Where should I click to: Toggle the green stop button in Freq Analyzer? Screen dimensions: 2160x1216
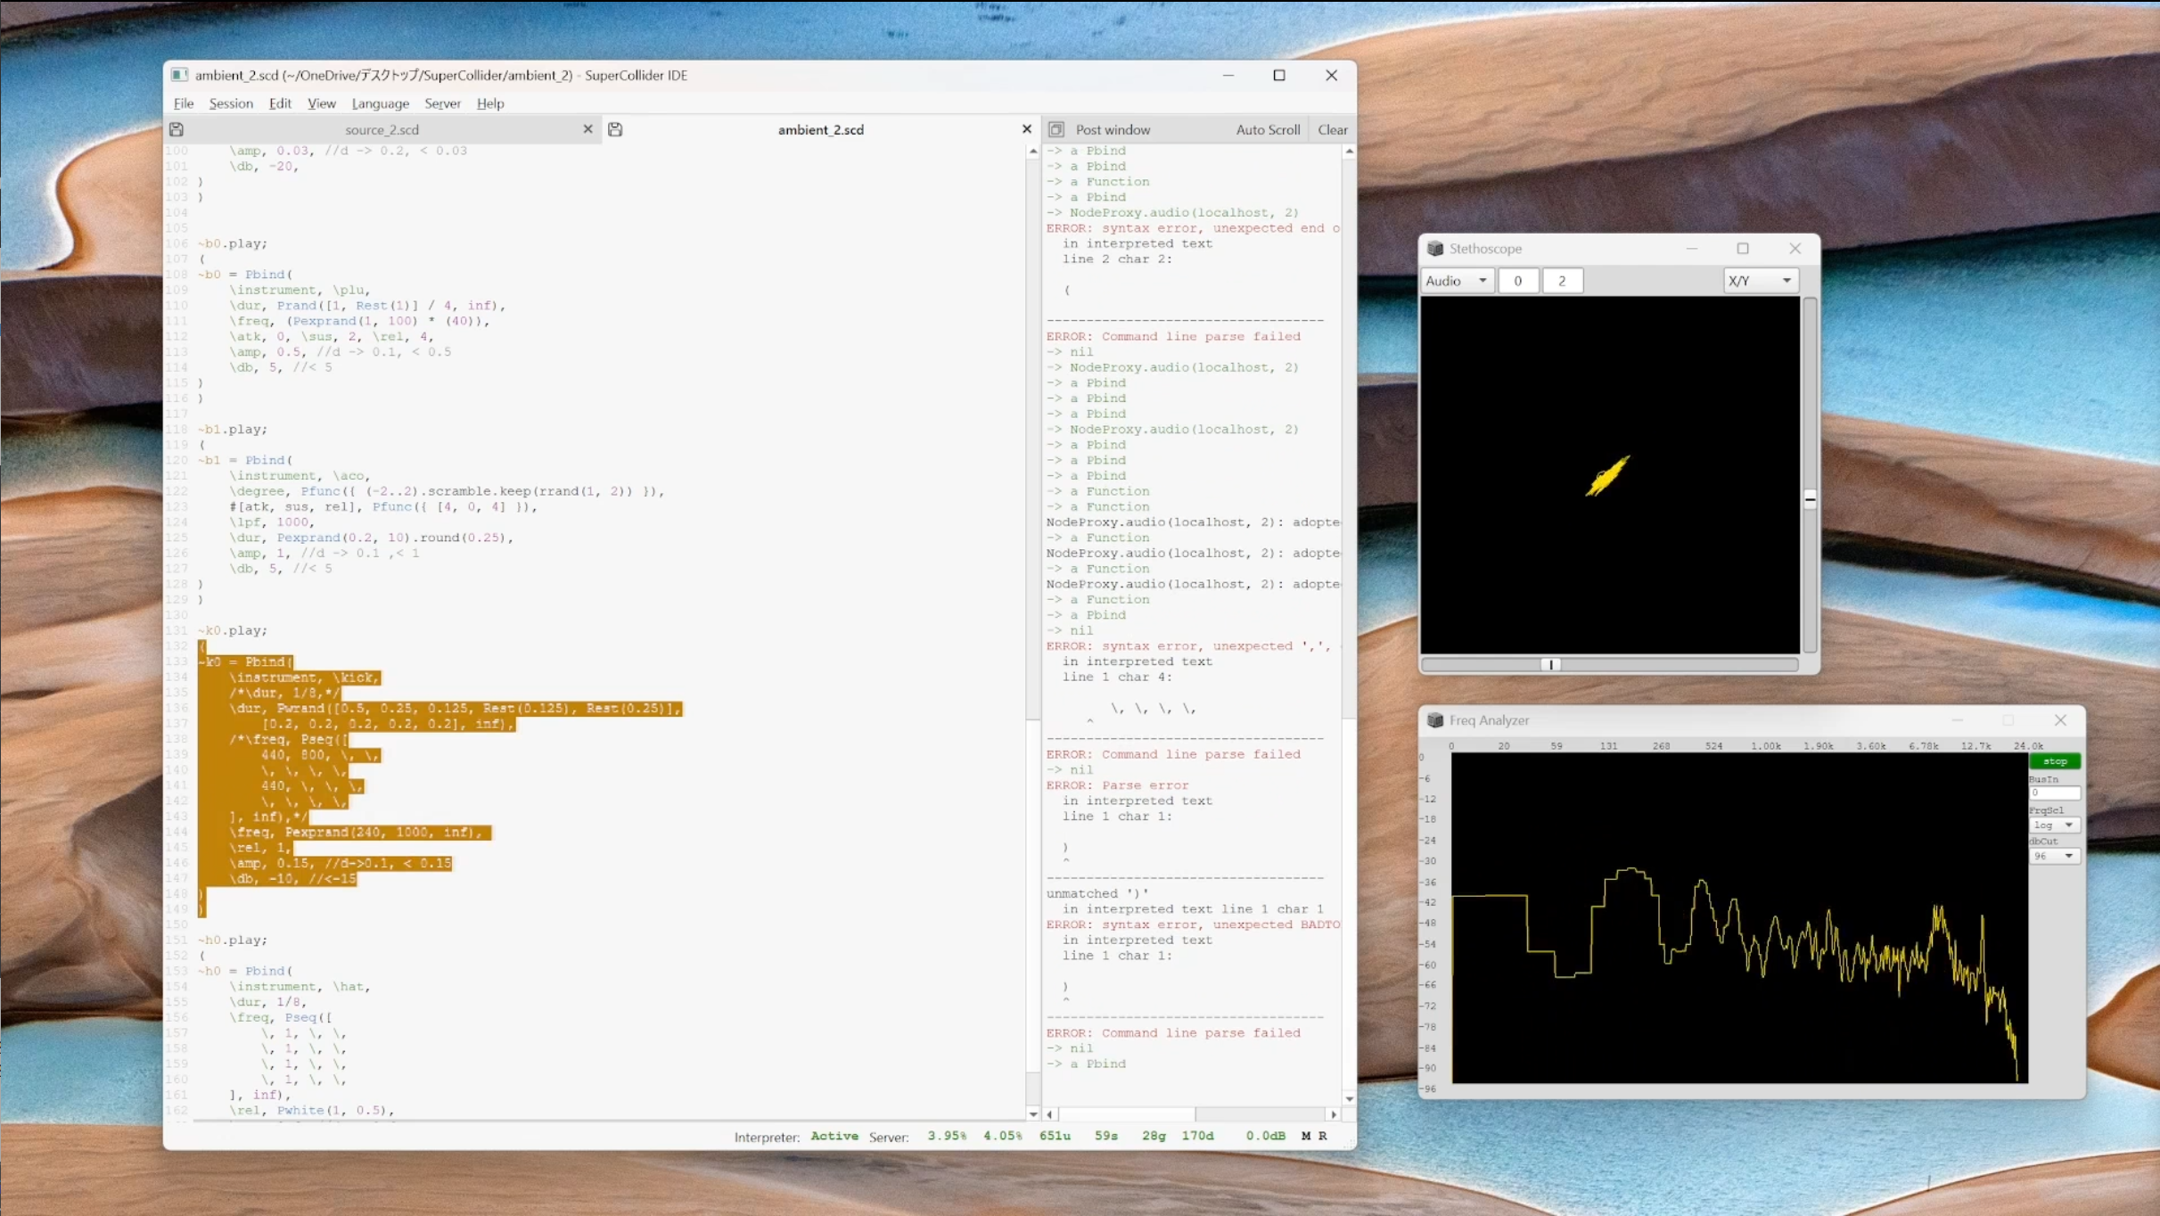[x=2054, y=761]
